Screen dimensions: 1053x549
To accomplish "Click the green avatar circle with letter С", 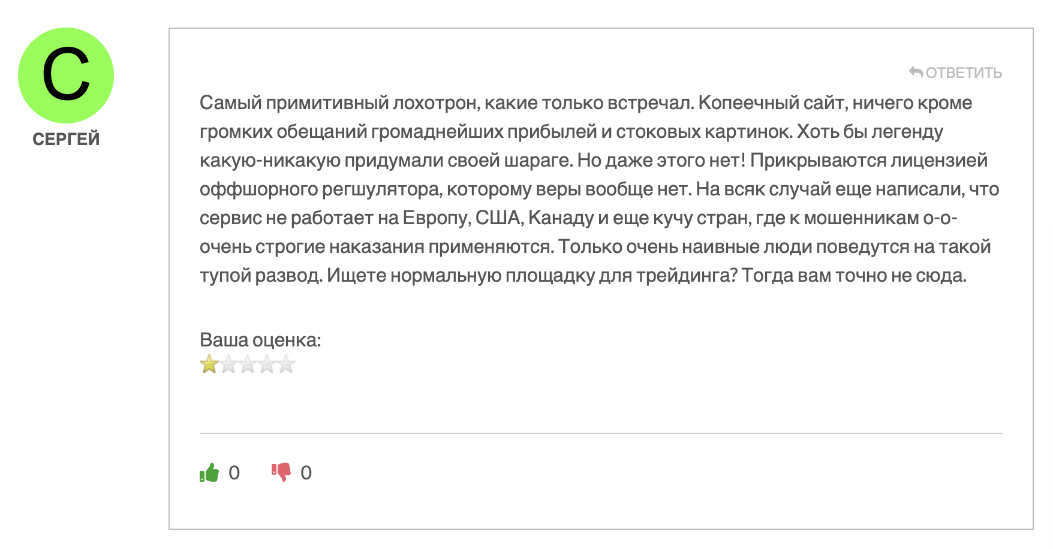I will point(66,76).
